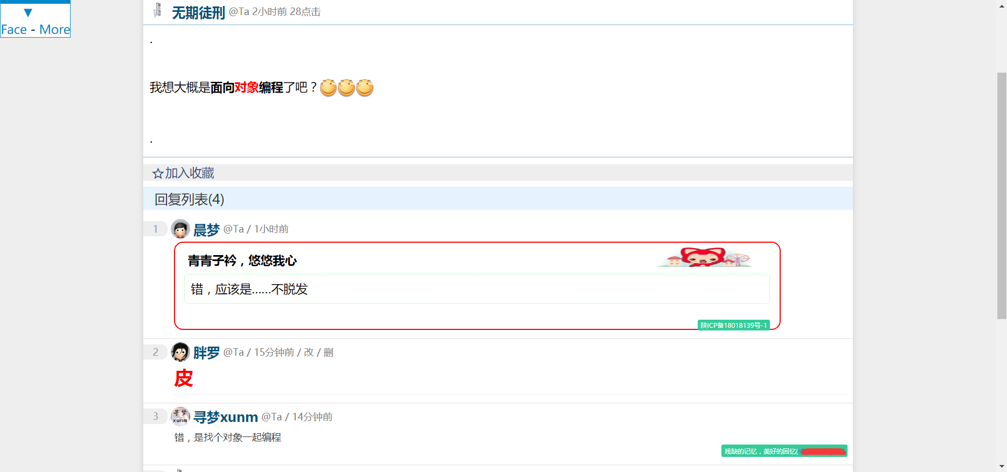Click the first smiley emoji in the post
Image resolution: width=1007 pixels, height=472 pixels.
tap(329, 87)
